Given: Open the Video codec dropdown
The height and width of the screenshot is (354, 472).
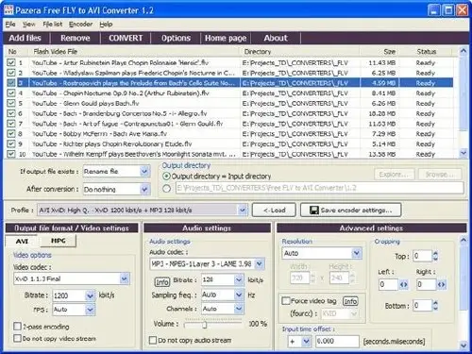Looking at the screenshot, I should (x=125, y=278).
